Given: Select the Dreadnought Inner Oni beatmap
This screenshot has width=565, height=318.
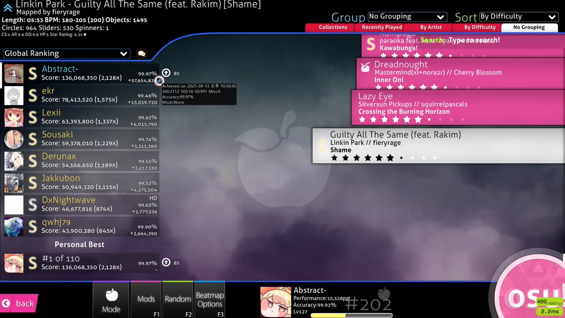Looking at the screenshot, I should coord(460,73).
